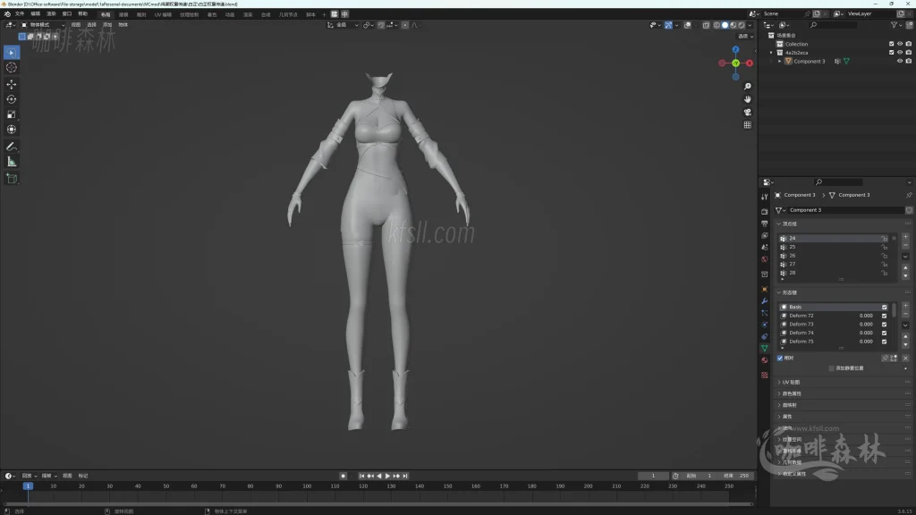
Task: Click the pan view hand icon
Action: coord(747,99)
